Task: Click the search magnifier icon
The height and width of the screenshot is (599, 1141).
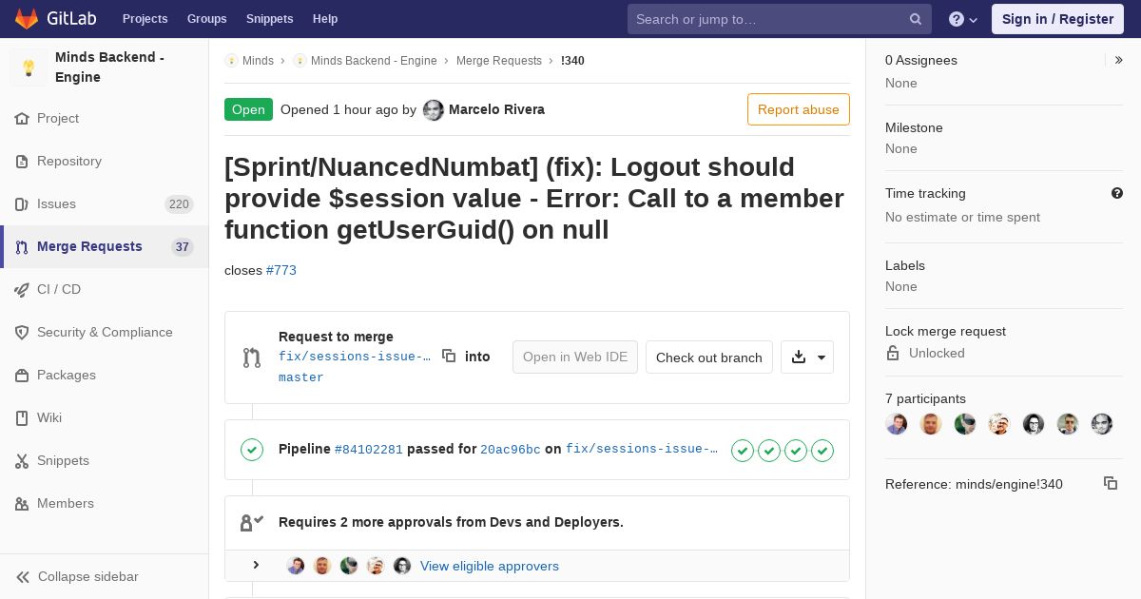Action: tap(915, 19)
